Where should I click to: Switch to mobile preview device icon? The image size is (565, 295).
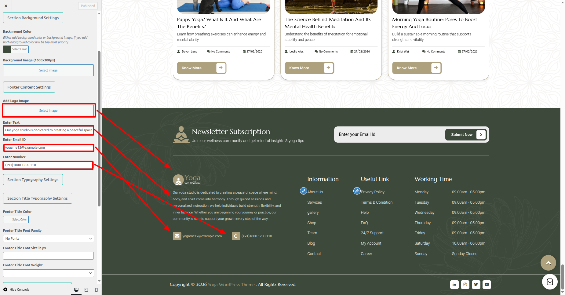pyautogui.click(x=96, y=290)
